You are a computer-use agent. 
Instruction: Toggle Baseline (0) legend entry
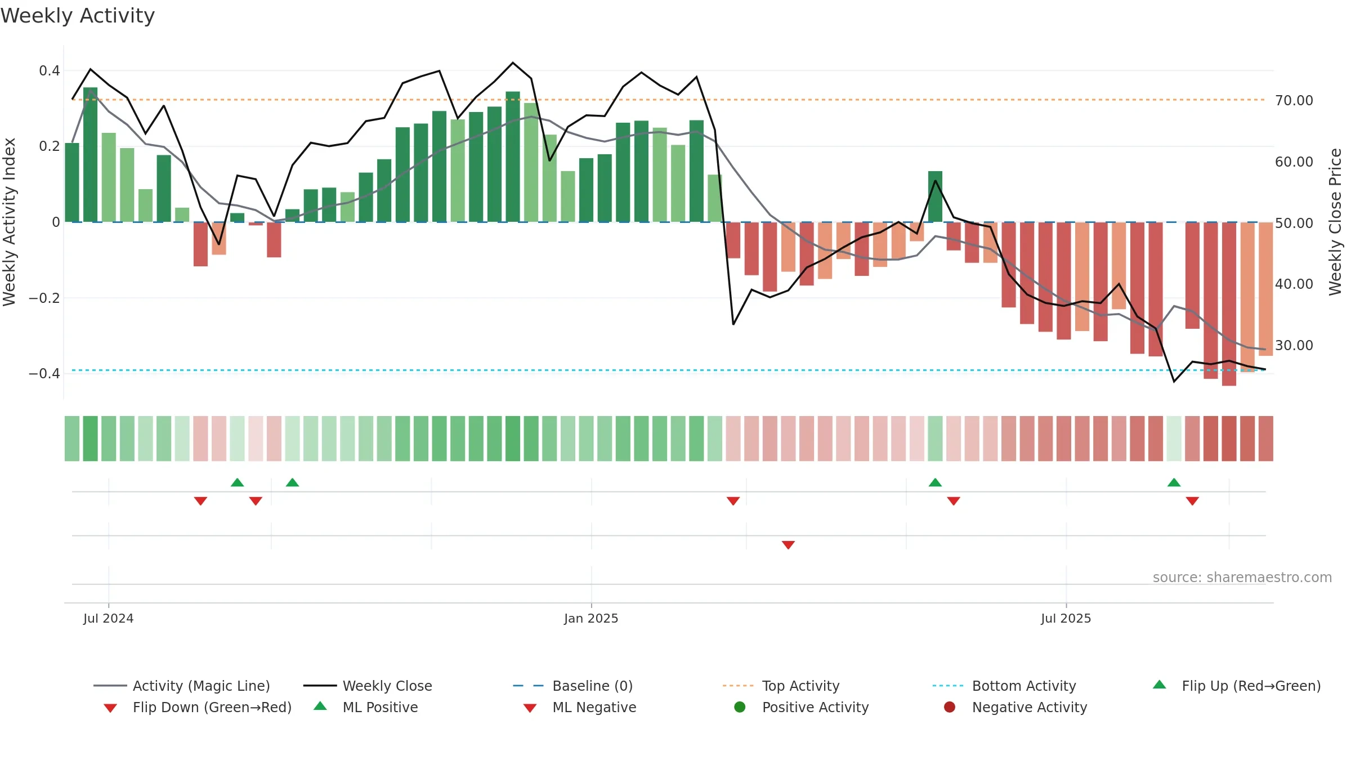click(573, 686)
